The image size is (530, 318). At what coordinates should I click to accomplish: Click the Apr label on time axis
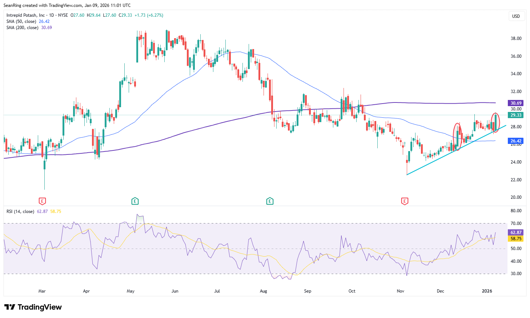pyautogui.click(x=87, y=291)
